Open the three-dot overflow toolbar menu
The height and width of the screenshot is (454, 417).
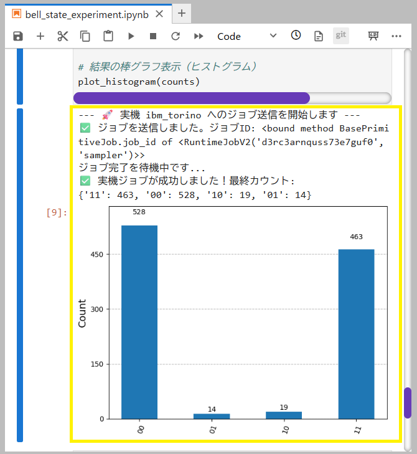pos(396,36)
